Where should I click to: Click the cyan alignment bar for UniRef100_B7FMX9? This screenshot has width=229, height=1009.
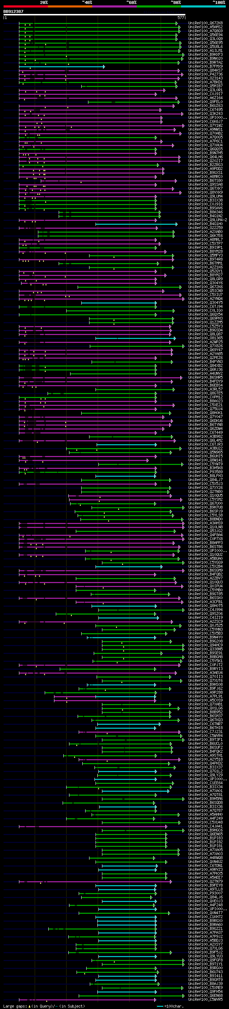[62, 67]
